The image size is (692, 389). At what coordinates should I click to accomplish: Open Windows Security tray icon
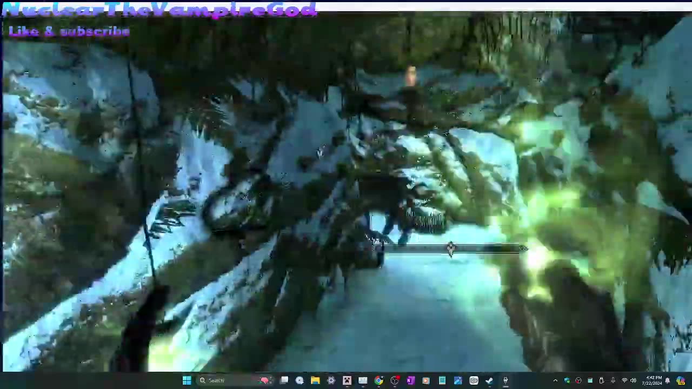coord(567,380)
